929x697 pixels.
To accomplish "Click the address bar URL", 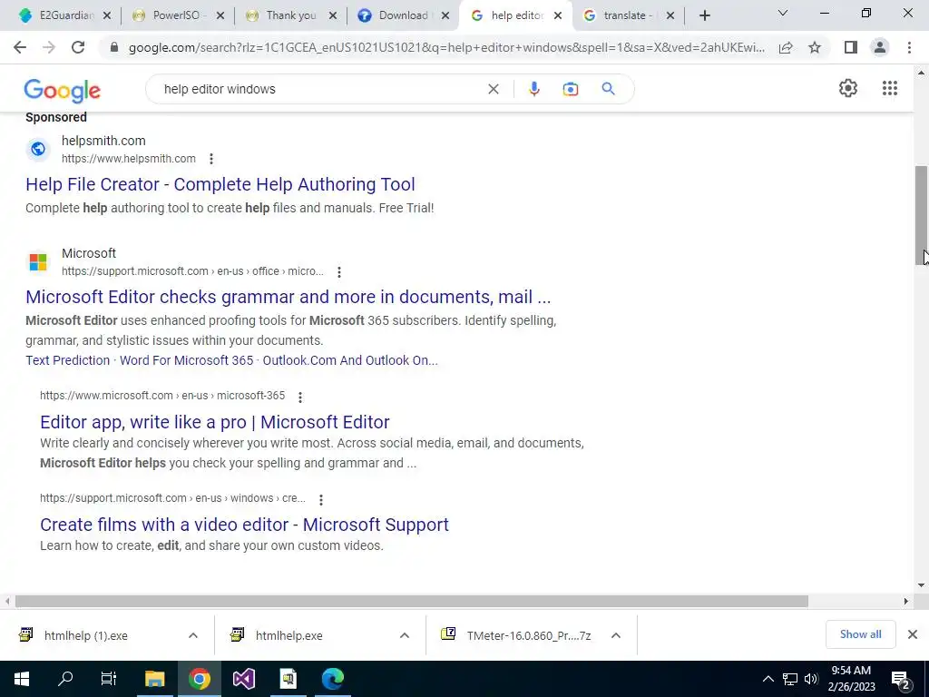I will coord(446,47).
